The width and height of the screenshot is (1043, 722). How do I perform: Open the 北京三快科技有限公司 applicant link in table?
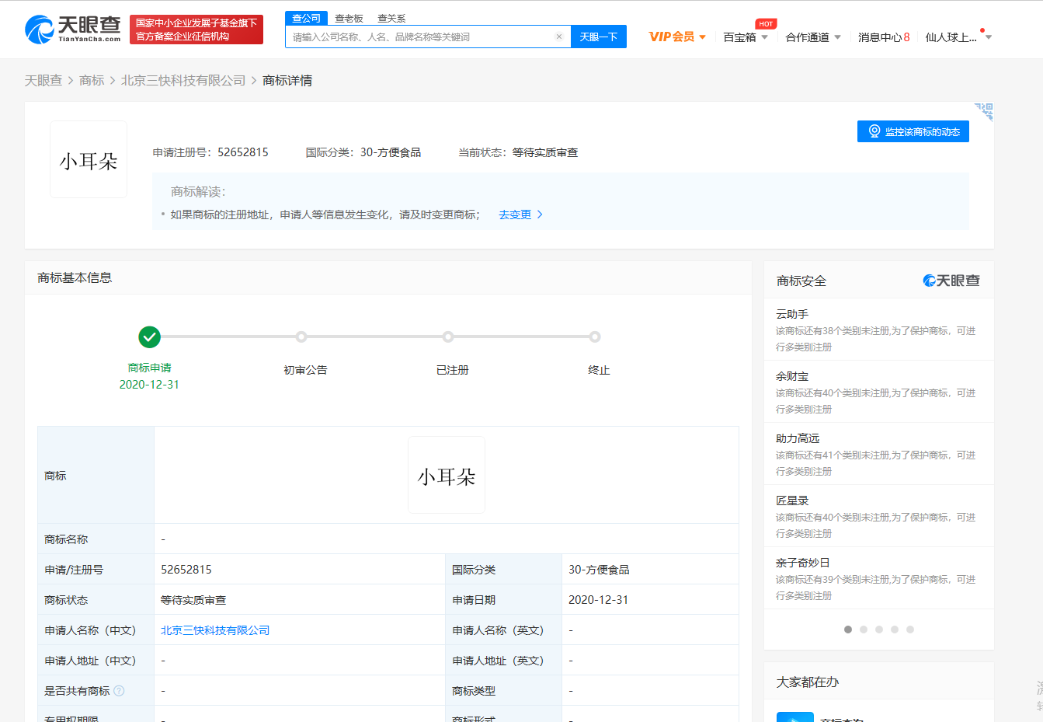point(215,630)
